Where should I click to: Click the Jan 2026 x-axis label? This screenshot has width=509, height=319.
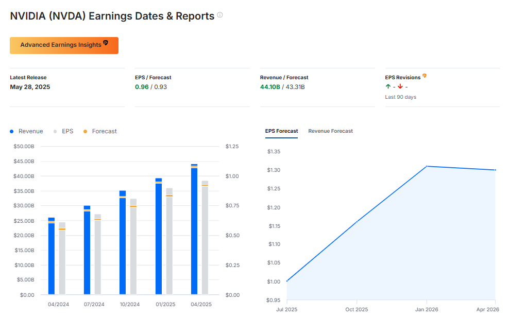pos(427,310)
